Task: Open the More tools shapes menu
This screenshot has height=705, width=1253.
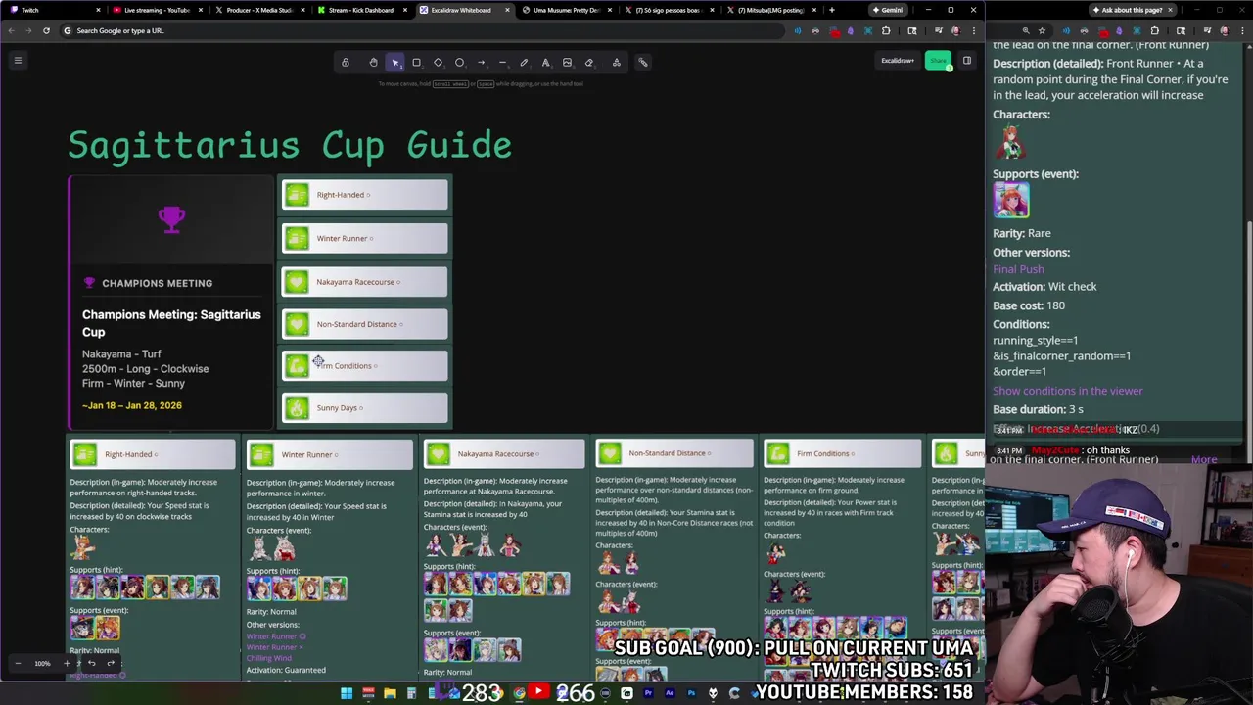Action: 616,63
